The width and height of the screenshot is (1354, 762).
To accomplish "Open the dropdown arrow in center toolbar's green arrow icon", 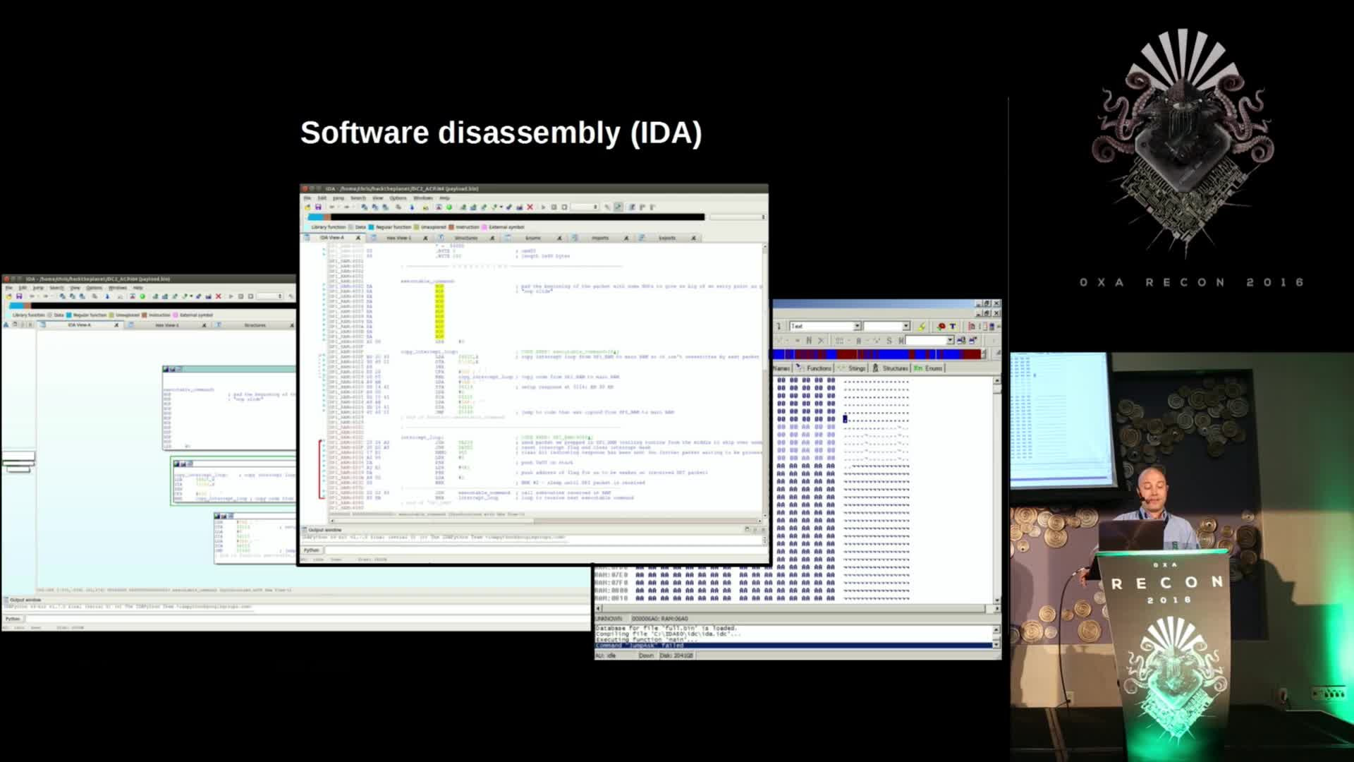I will click(x=501, y=207).
